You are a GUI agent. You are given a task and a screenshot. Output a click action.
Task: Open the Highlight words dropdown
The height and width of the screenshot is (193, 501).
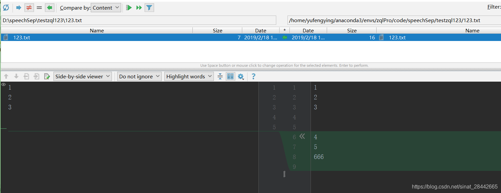click(x=189, y=76)
